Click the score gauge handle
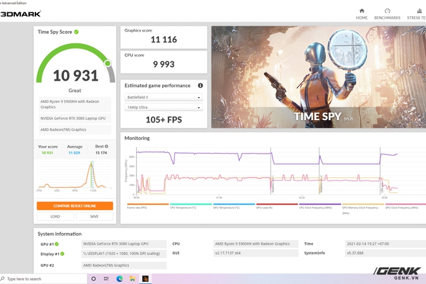This screenshot has height=284, width=426. point(108,63)
